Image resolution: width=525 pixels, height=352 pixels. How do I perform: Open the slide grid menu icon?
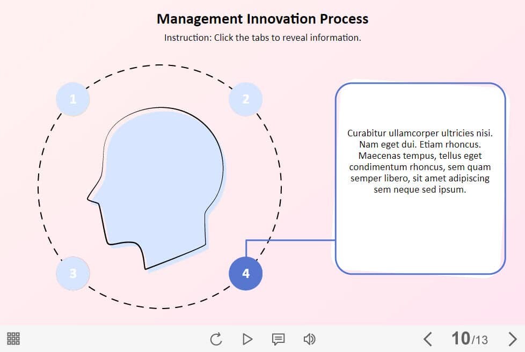[13, 339]
